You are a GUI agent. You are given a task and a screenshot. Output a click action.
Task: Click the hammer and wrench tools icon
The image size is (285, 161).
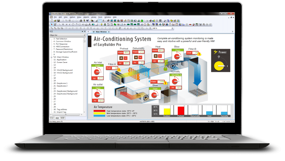(108, 20)
